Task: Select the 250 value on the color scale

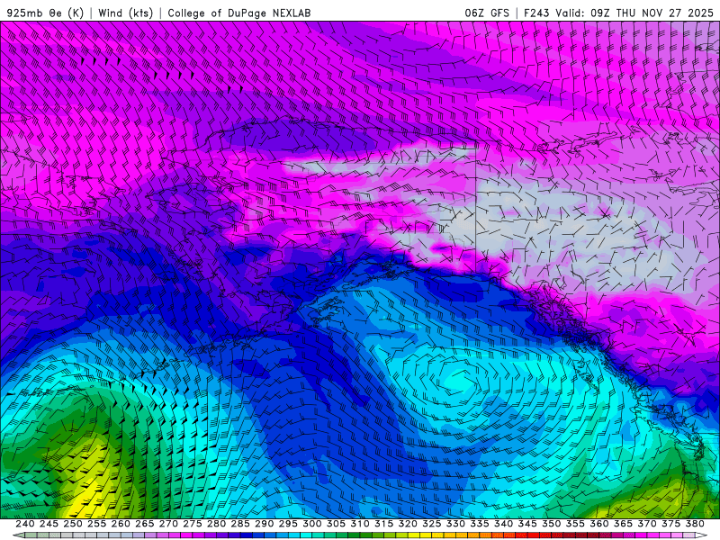Action: coord(73,524)
